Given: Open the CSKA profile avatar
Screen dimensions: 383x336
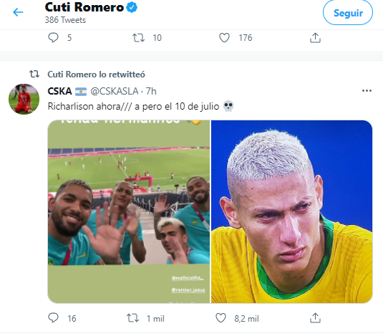Looking at the screenshot, I should [x=24, y=99].
